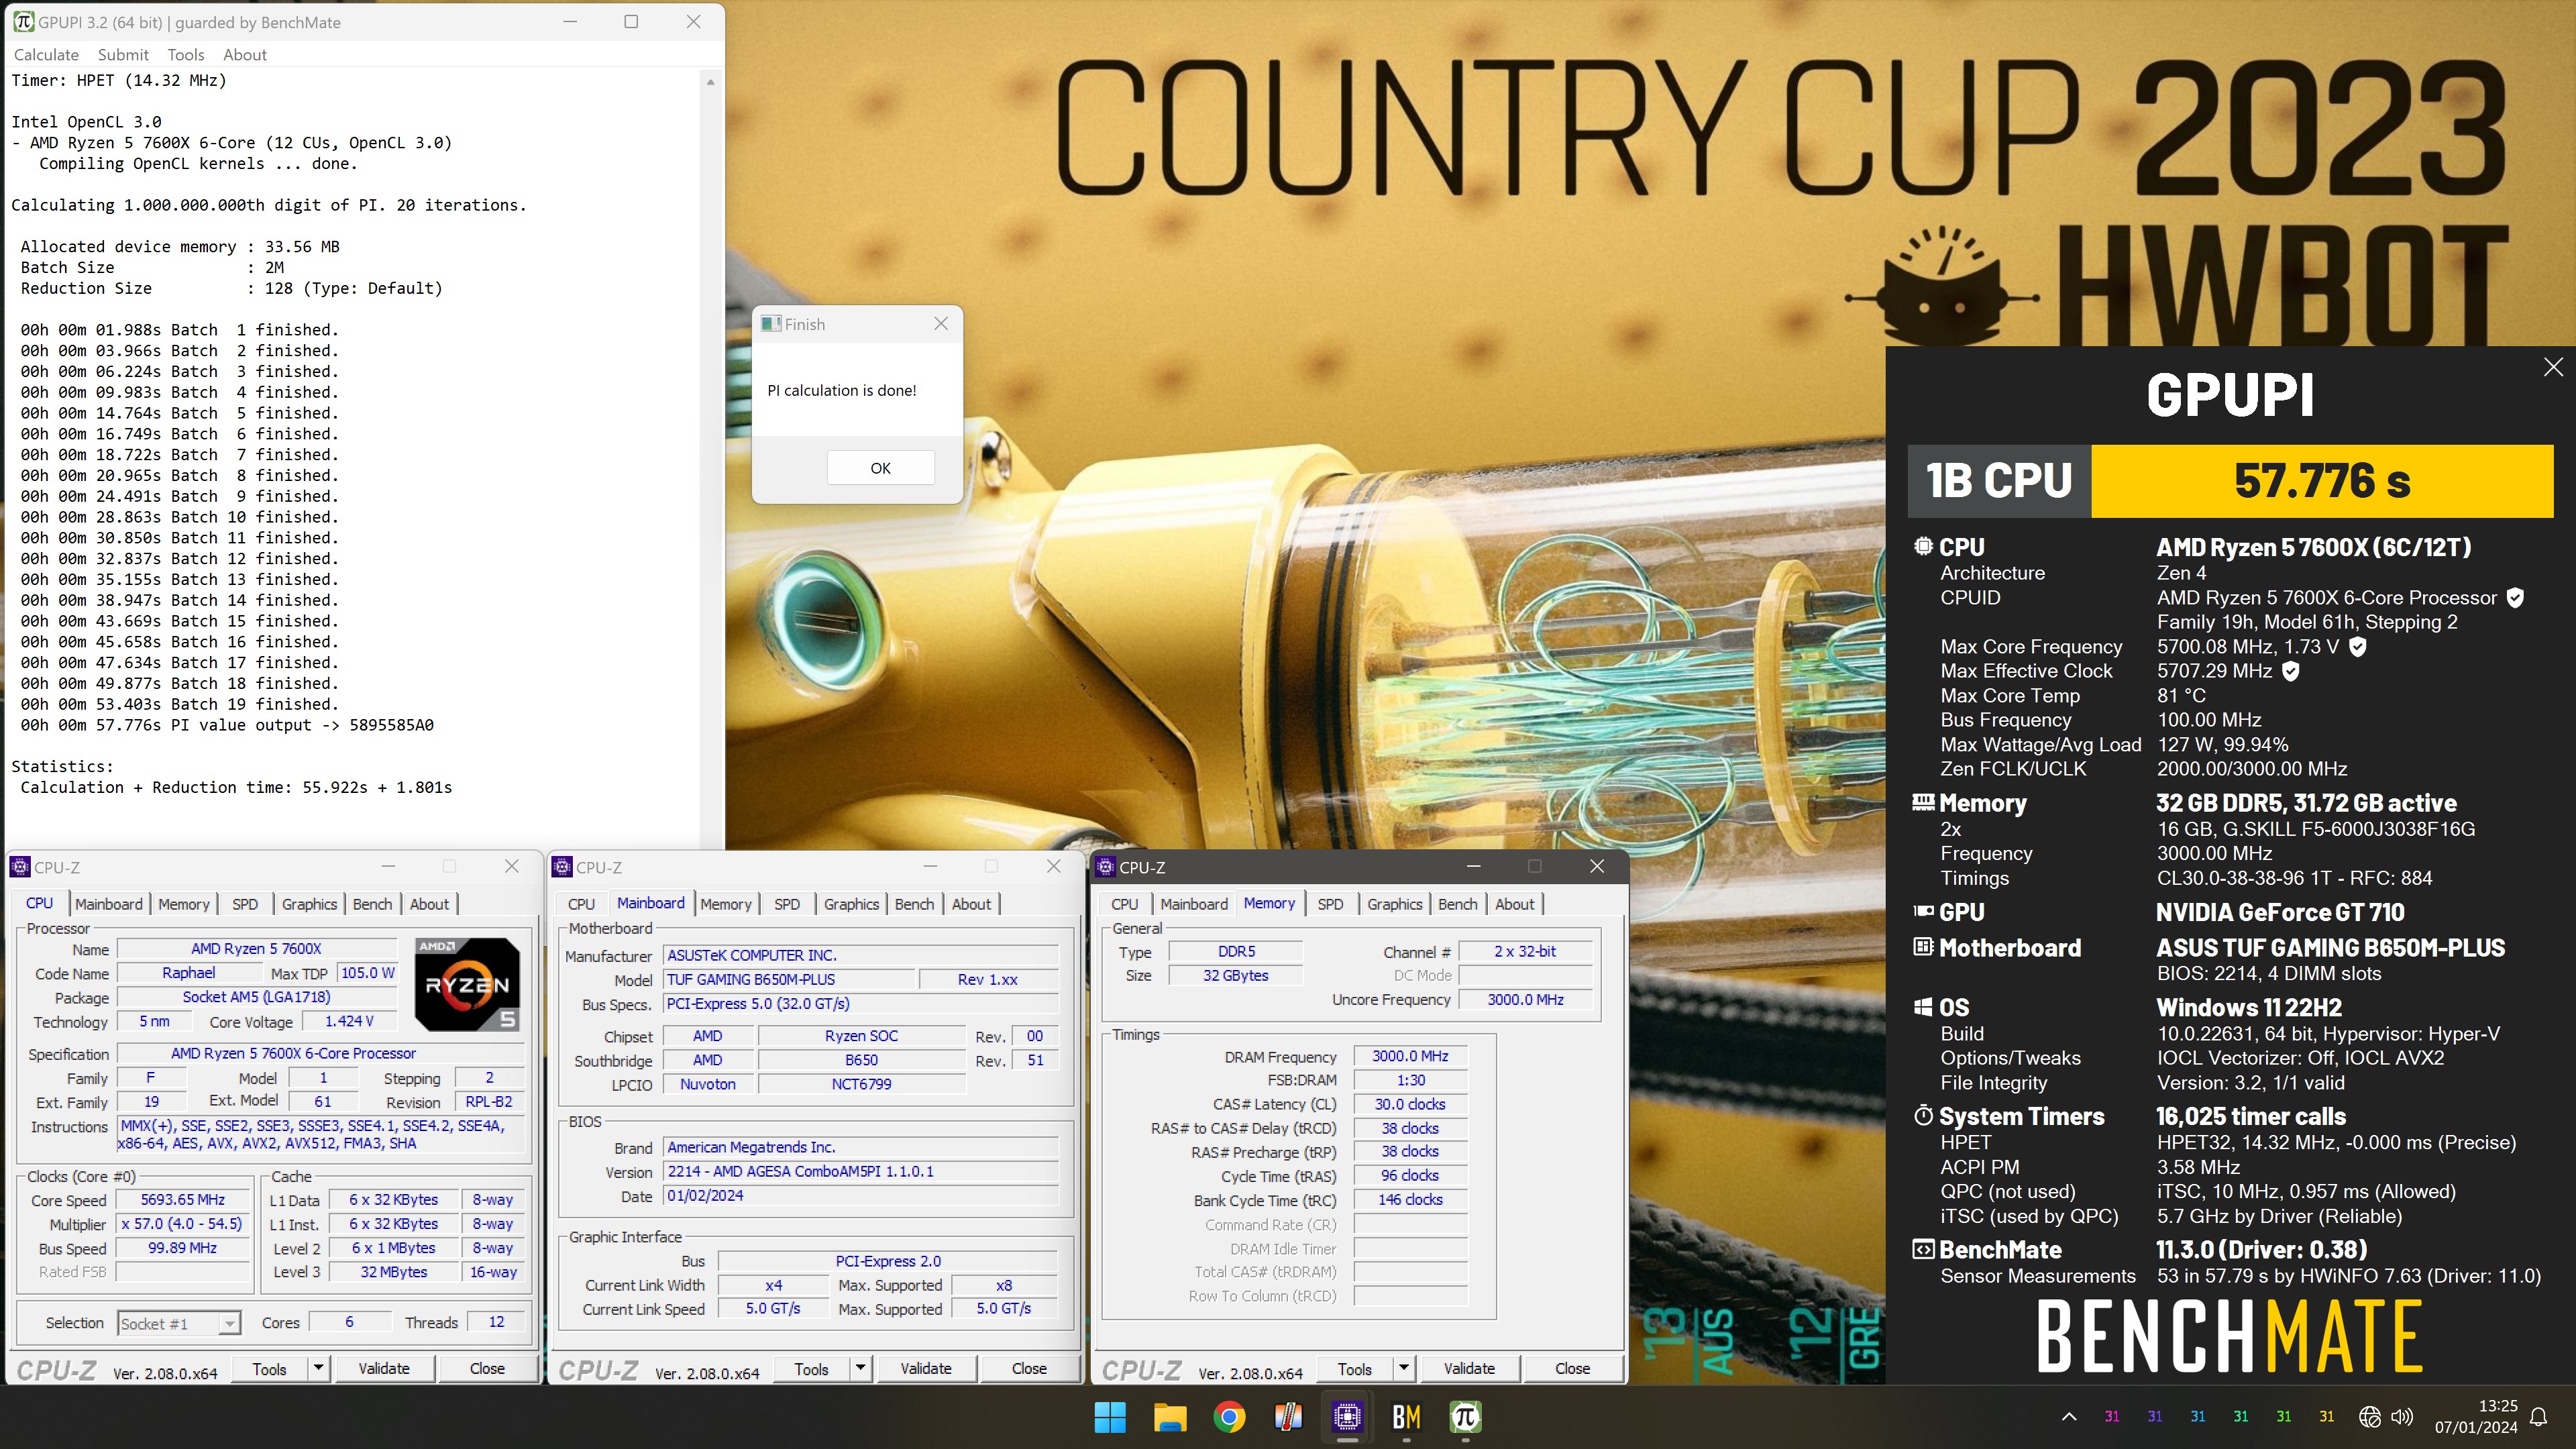Click the Ryzen 5 logo in CPU-Z
Screen dimensions: 2576x1449
(x=467, y=985)
